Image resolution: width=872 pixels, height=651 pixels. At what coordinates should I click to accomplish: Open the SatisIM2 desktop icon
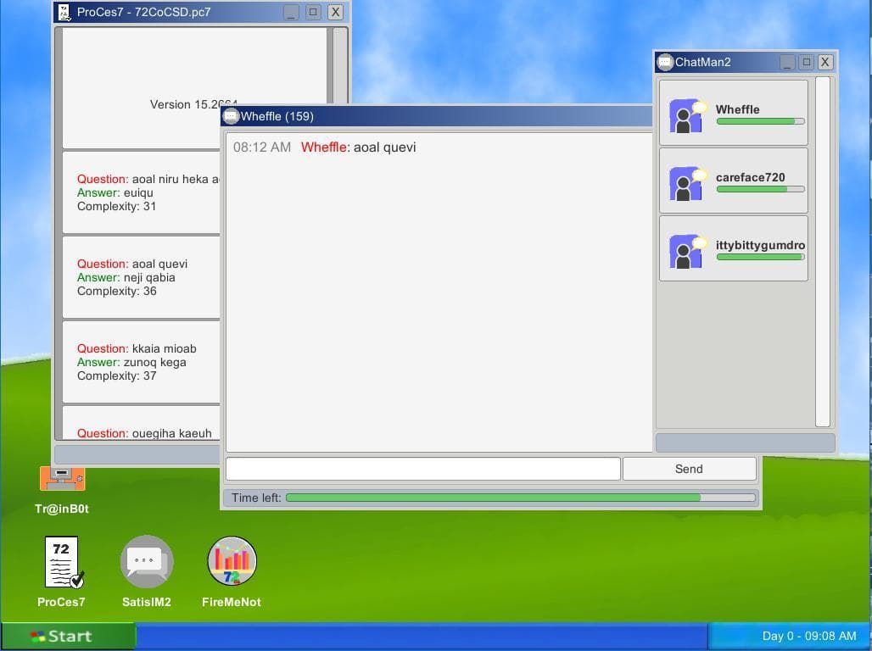[146, 563]
